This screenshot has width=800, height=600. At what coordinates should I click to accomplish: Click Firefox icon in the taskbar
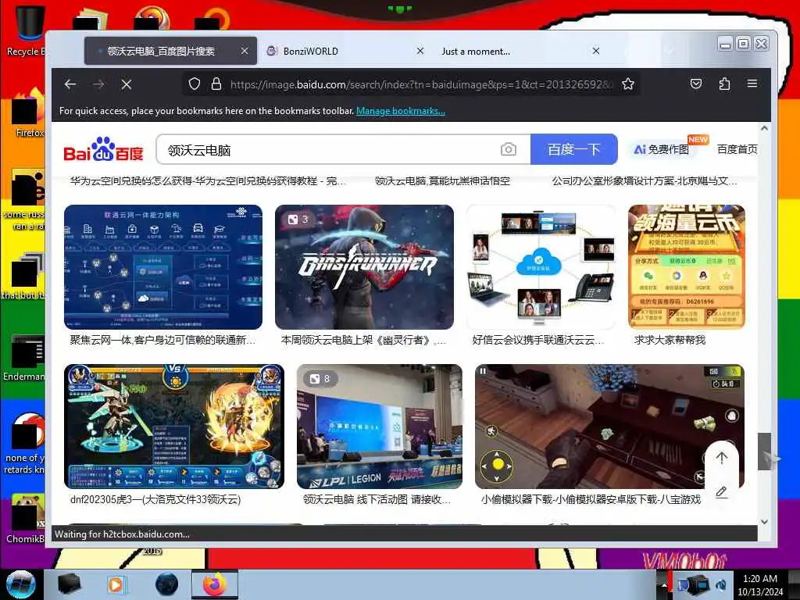coord(214,584)
